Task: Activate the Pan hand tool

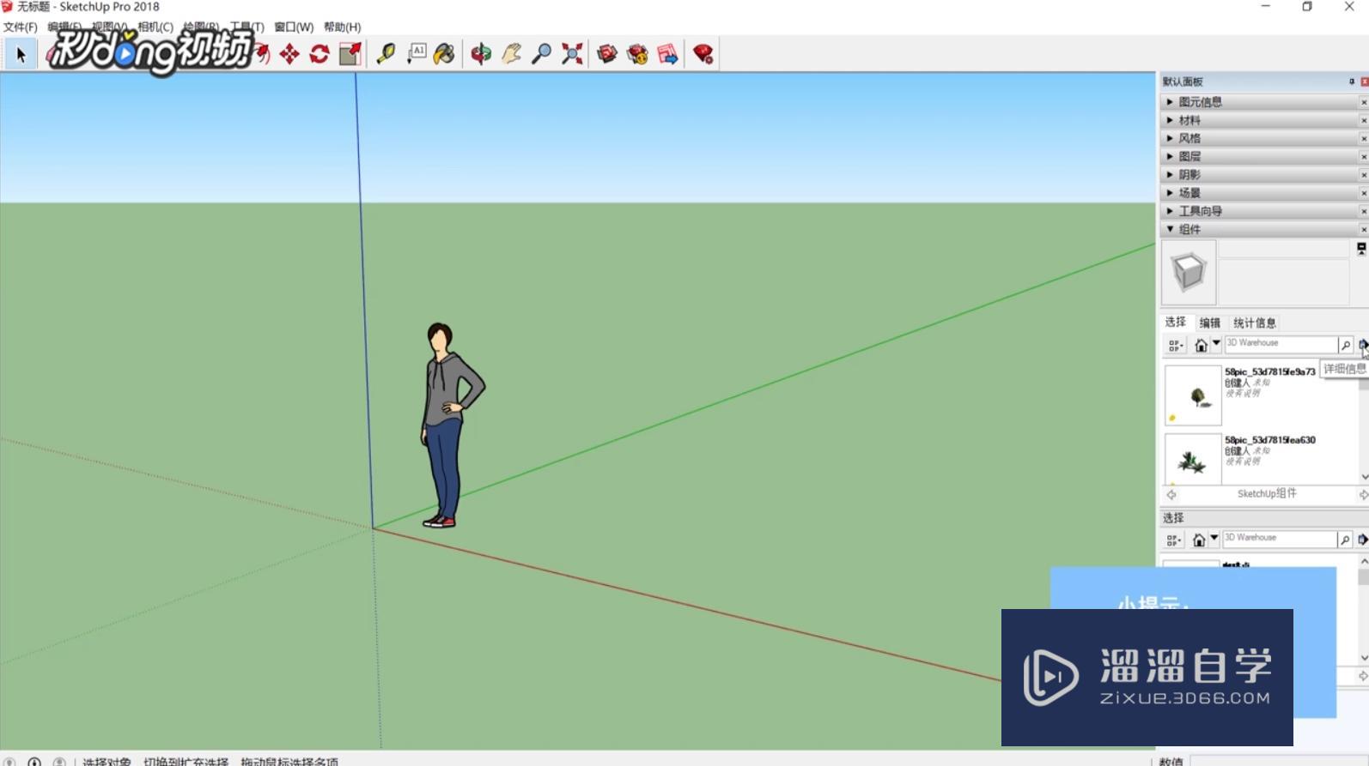Action: (512, 55)
